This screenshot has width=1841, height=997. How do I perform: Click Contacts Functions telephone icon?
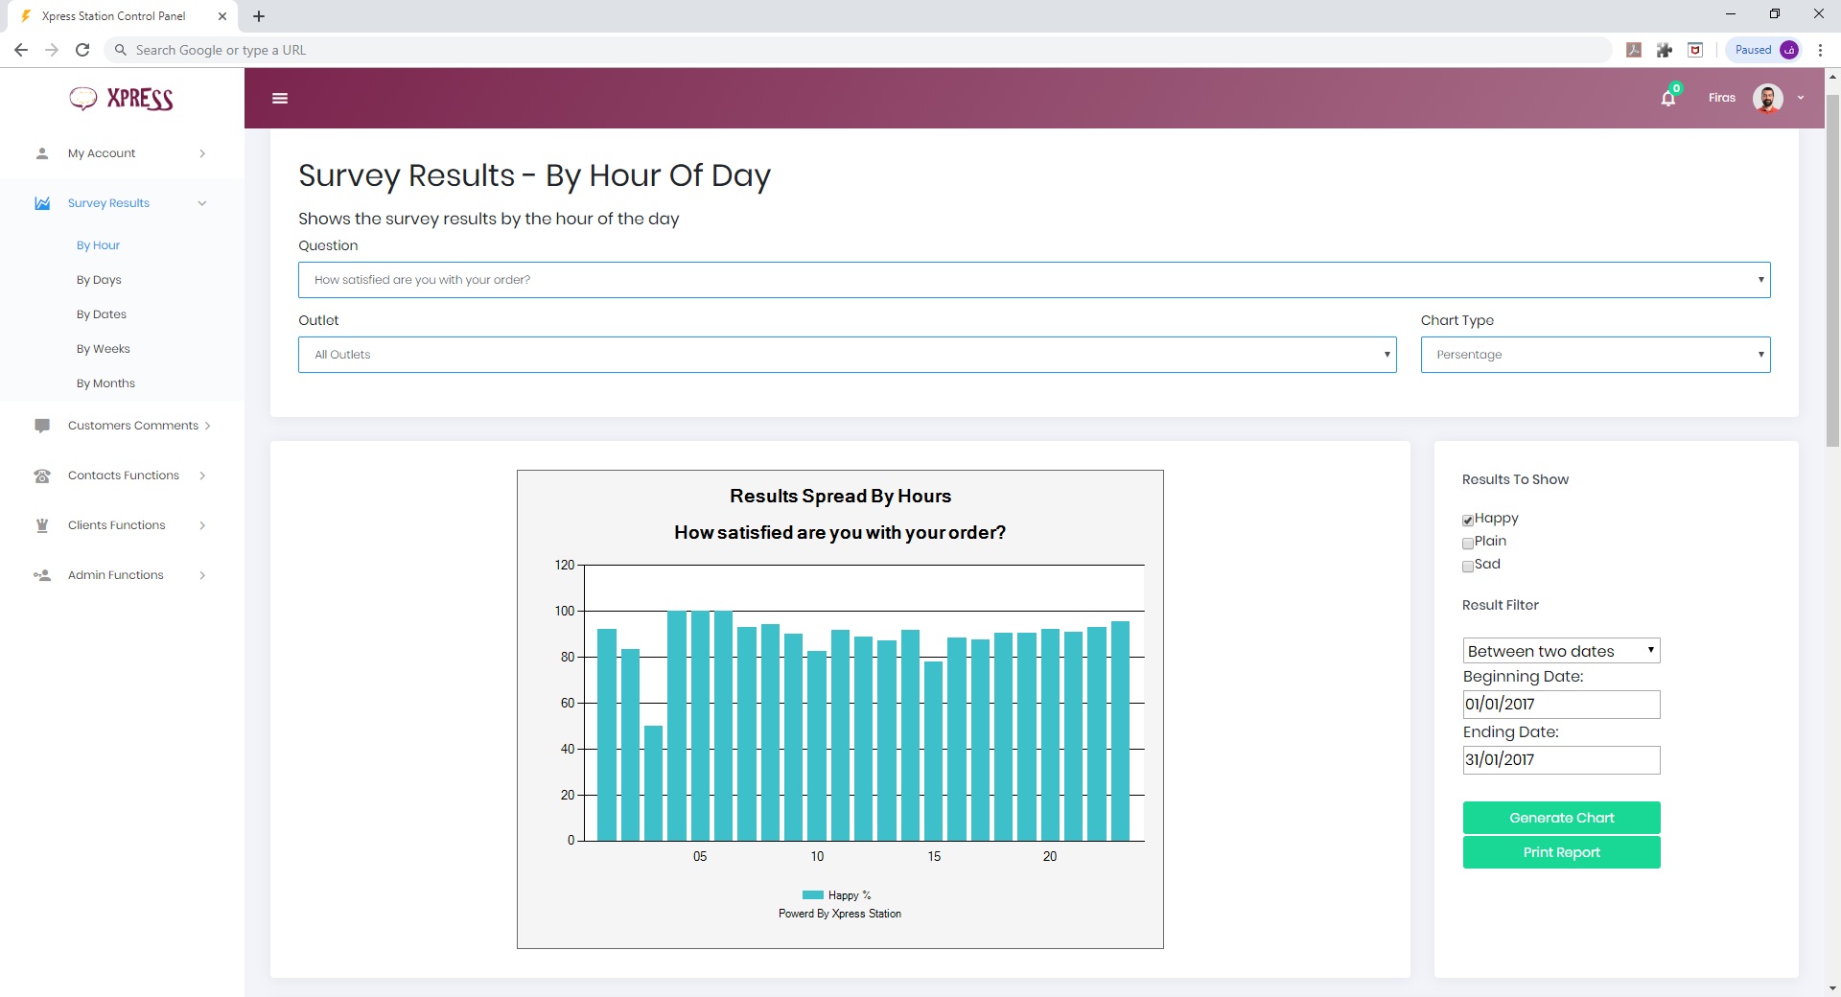[x=42, y=475]
